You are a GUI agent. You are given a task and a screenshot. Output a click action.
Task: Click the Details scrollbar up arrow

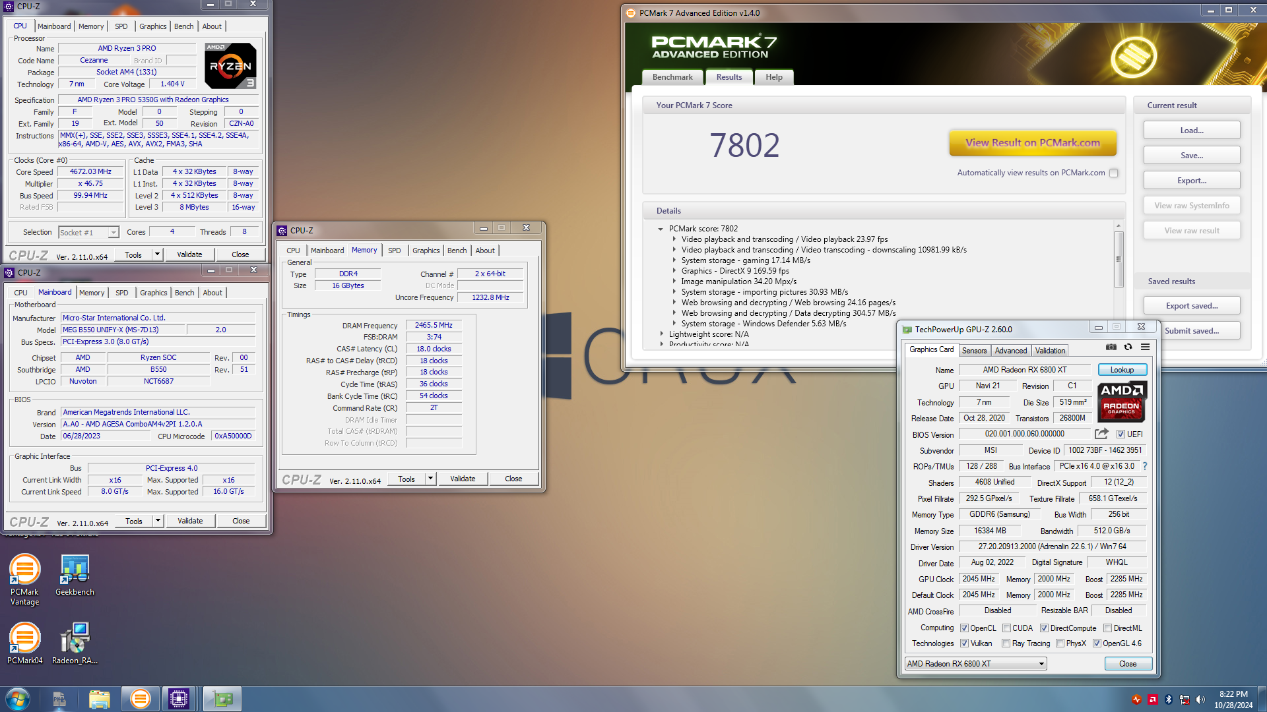coord(1119,225)
